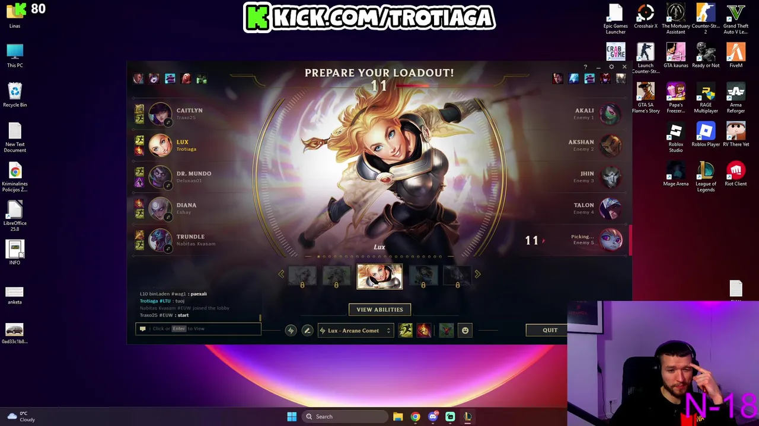Change the Ghost summoner spell slot

tap(406, 330)
